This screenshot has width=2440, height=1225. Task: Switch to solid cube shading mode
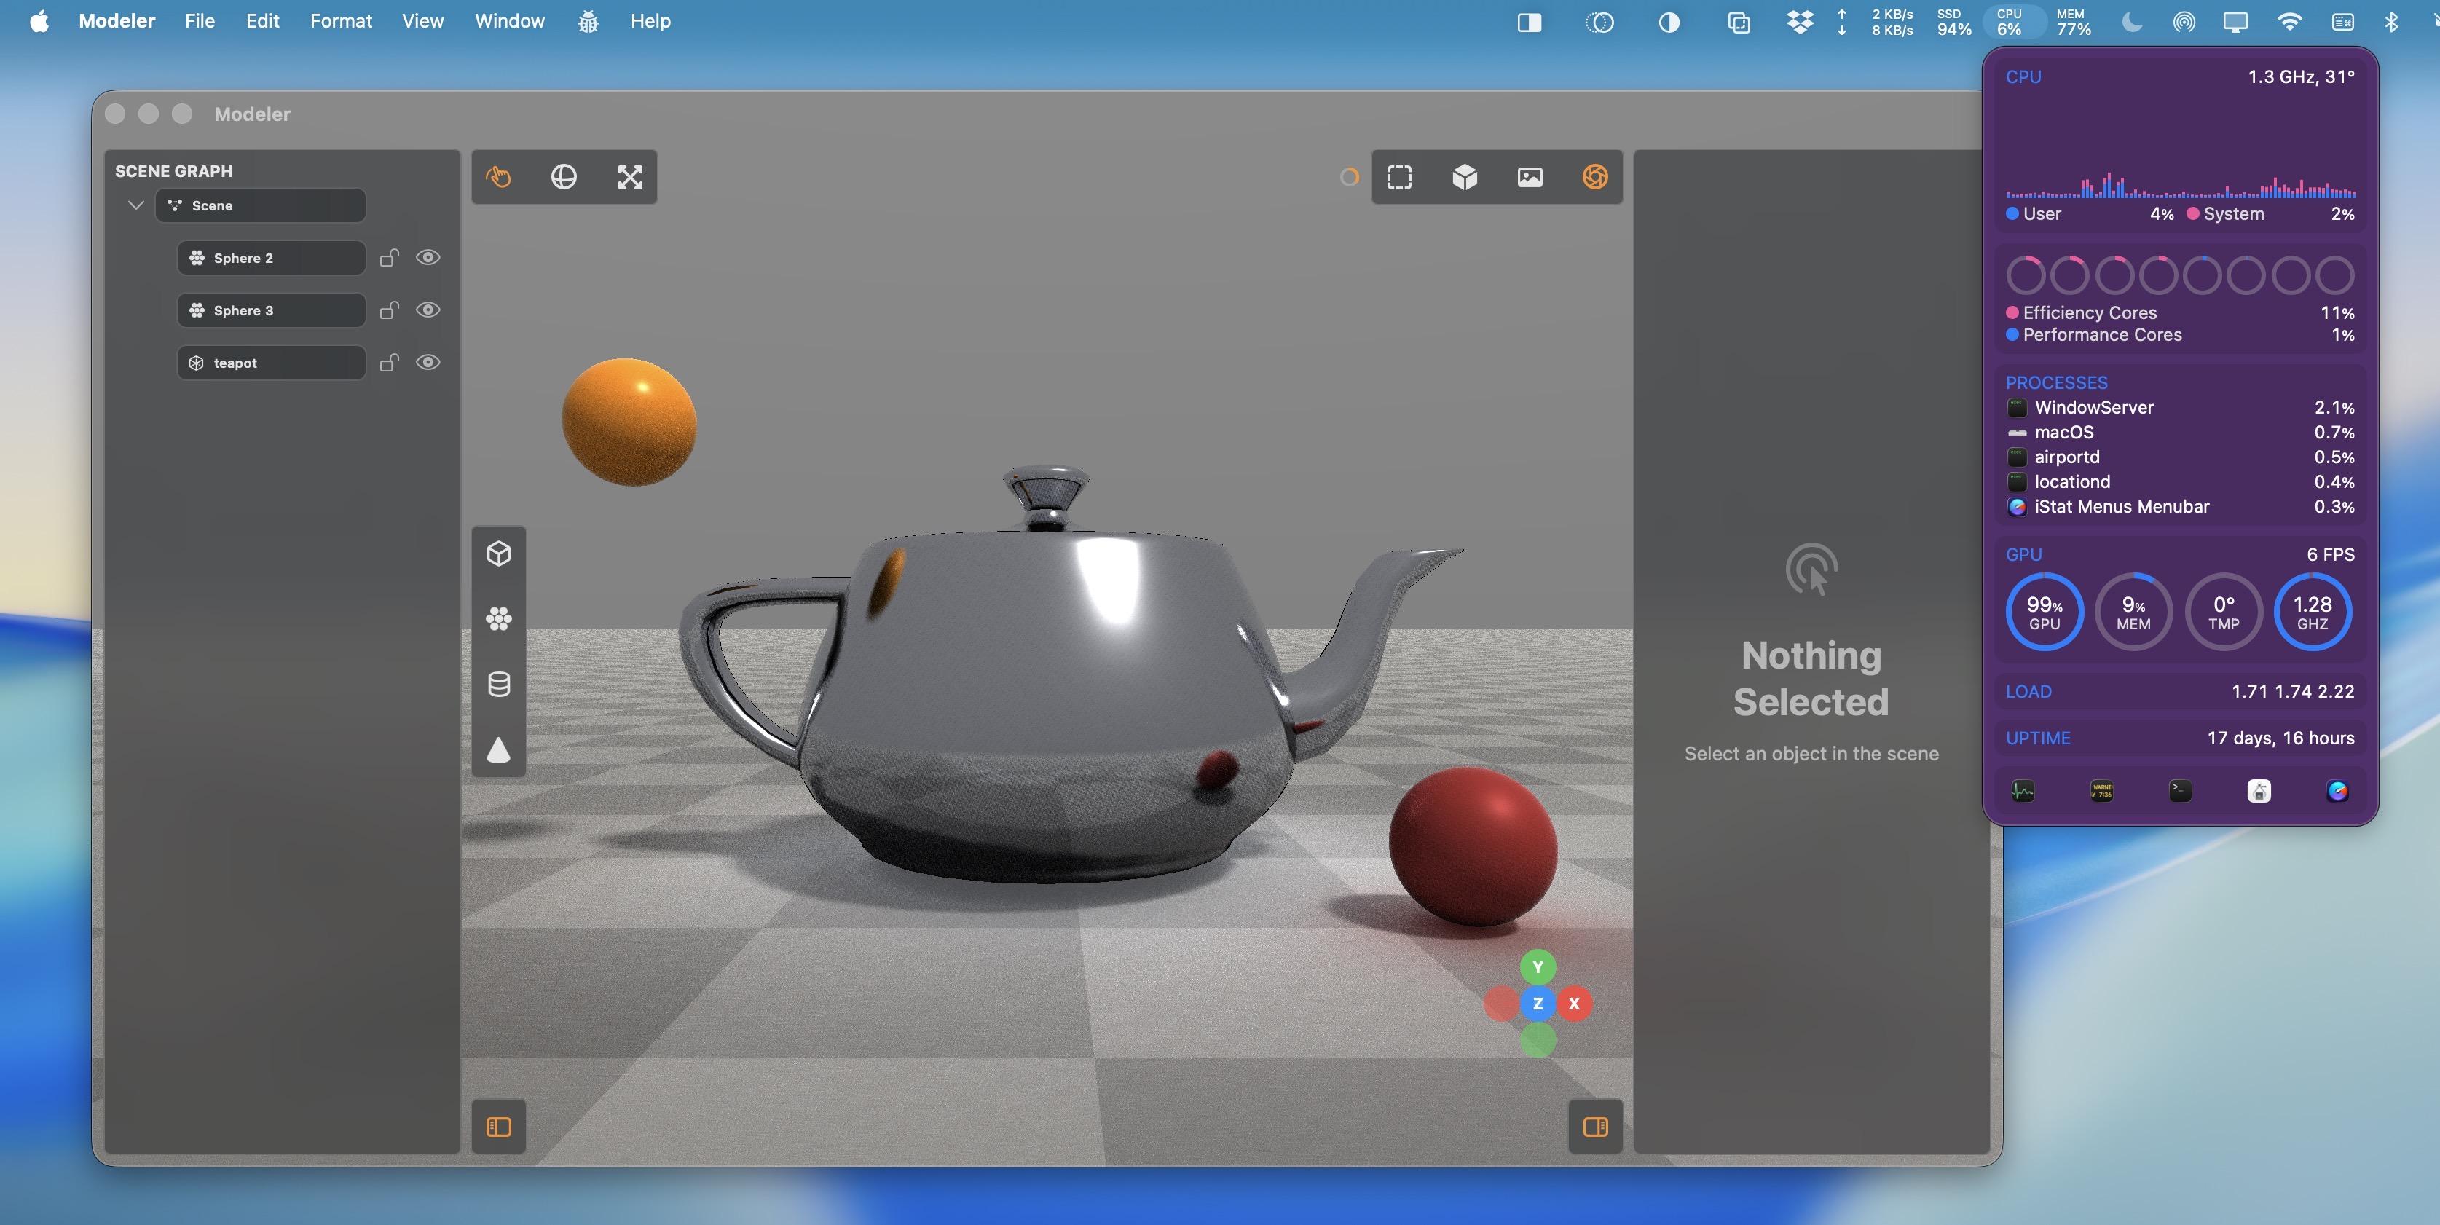point(1465,176)
